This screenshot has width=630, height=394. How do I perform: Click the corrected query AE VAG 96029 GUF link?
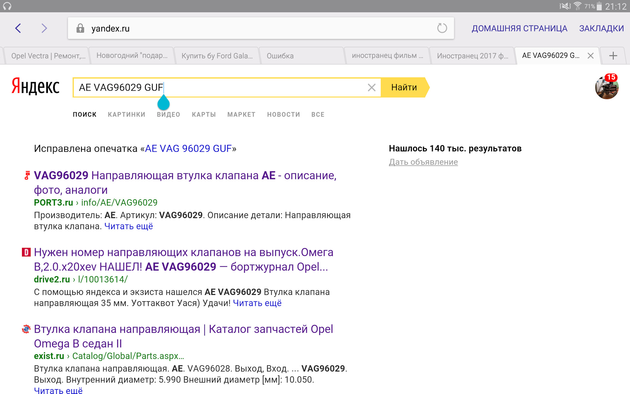pos(188,149)
